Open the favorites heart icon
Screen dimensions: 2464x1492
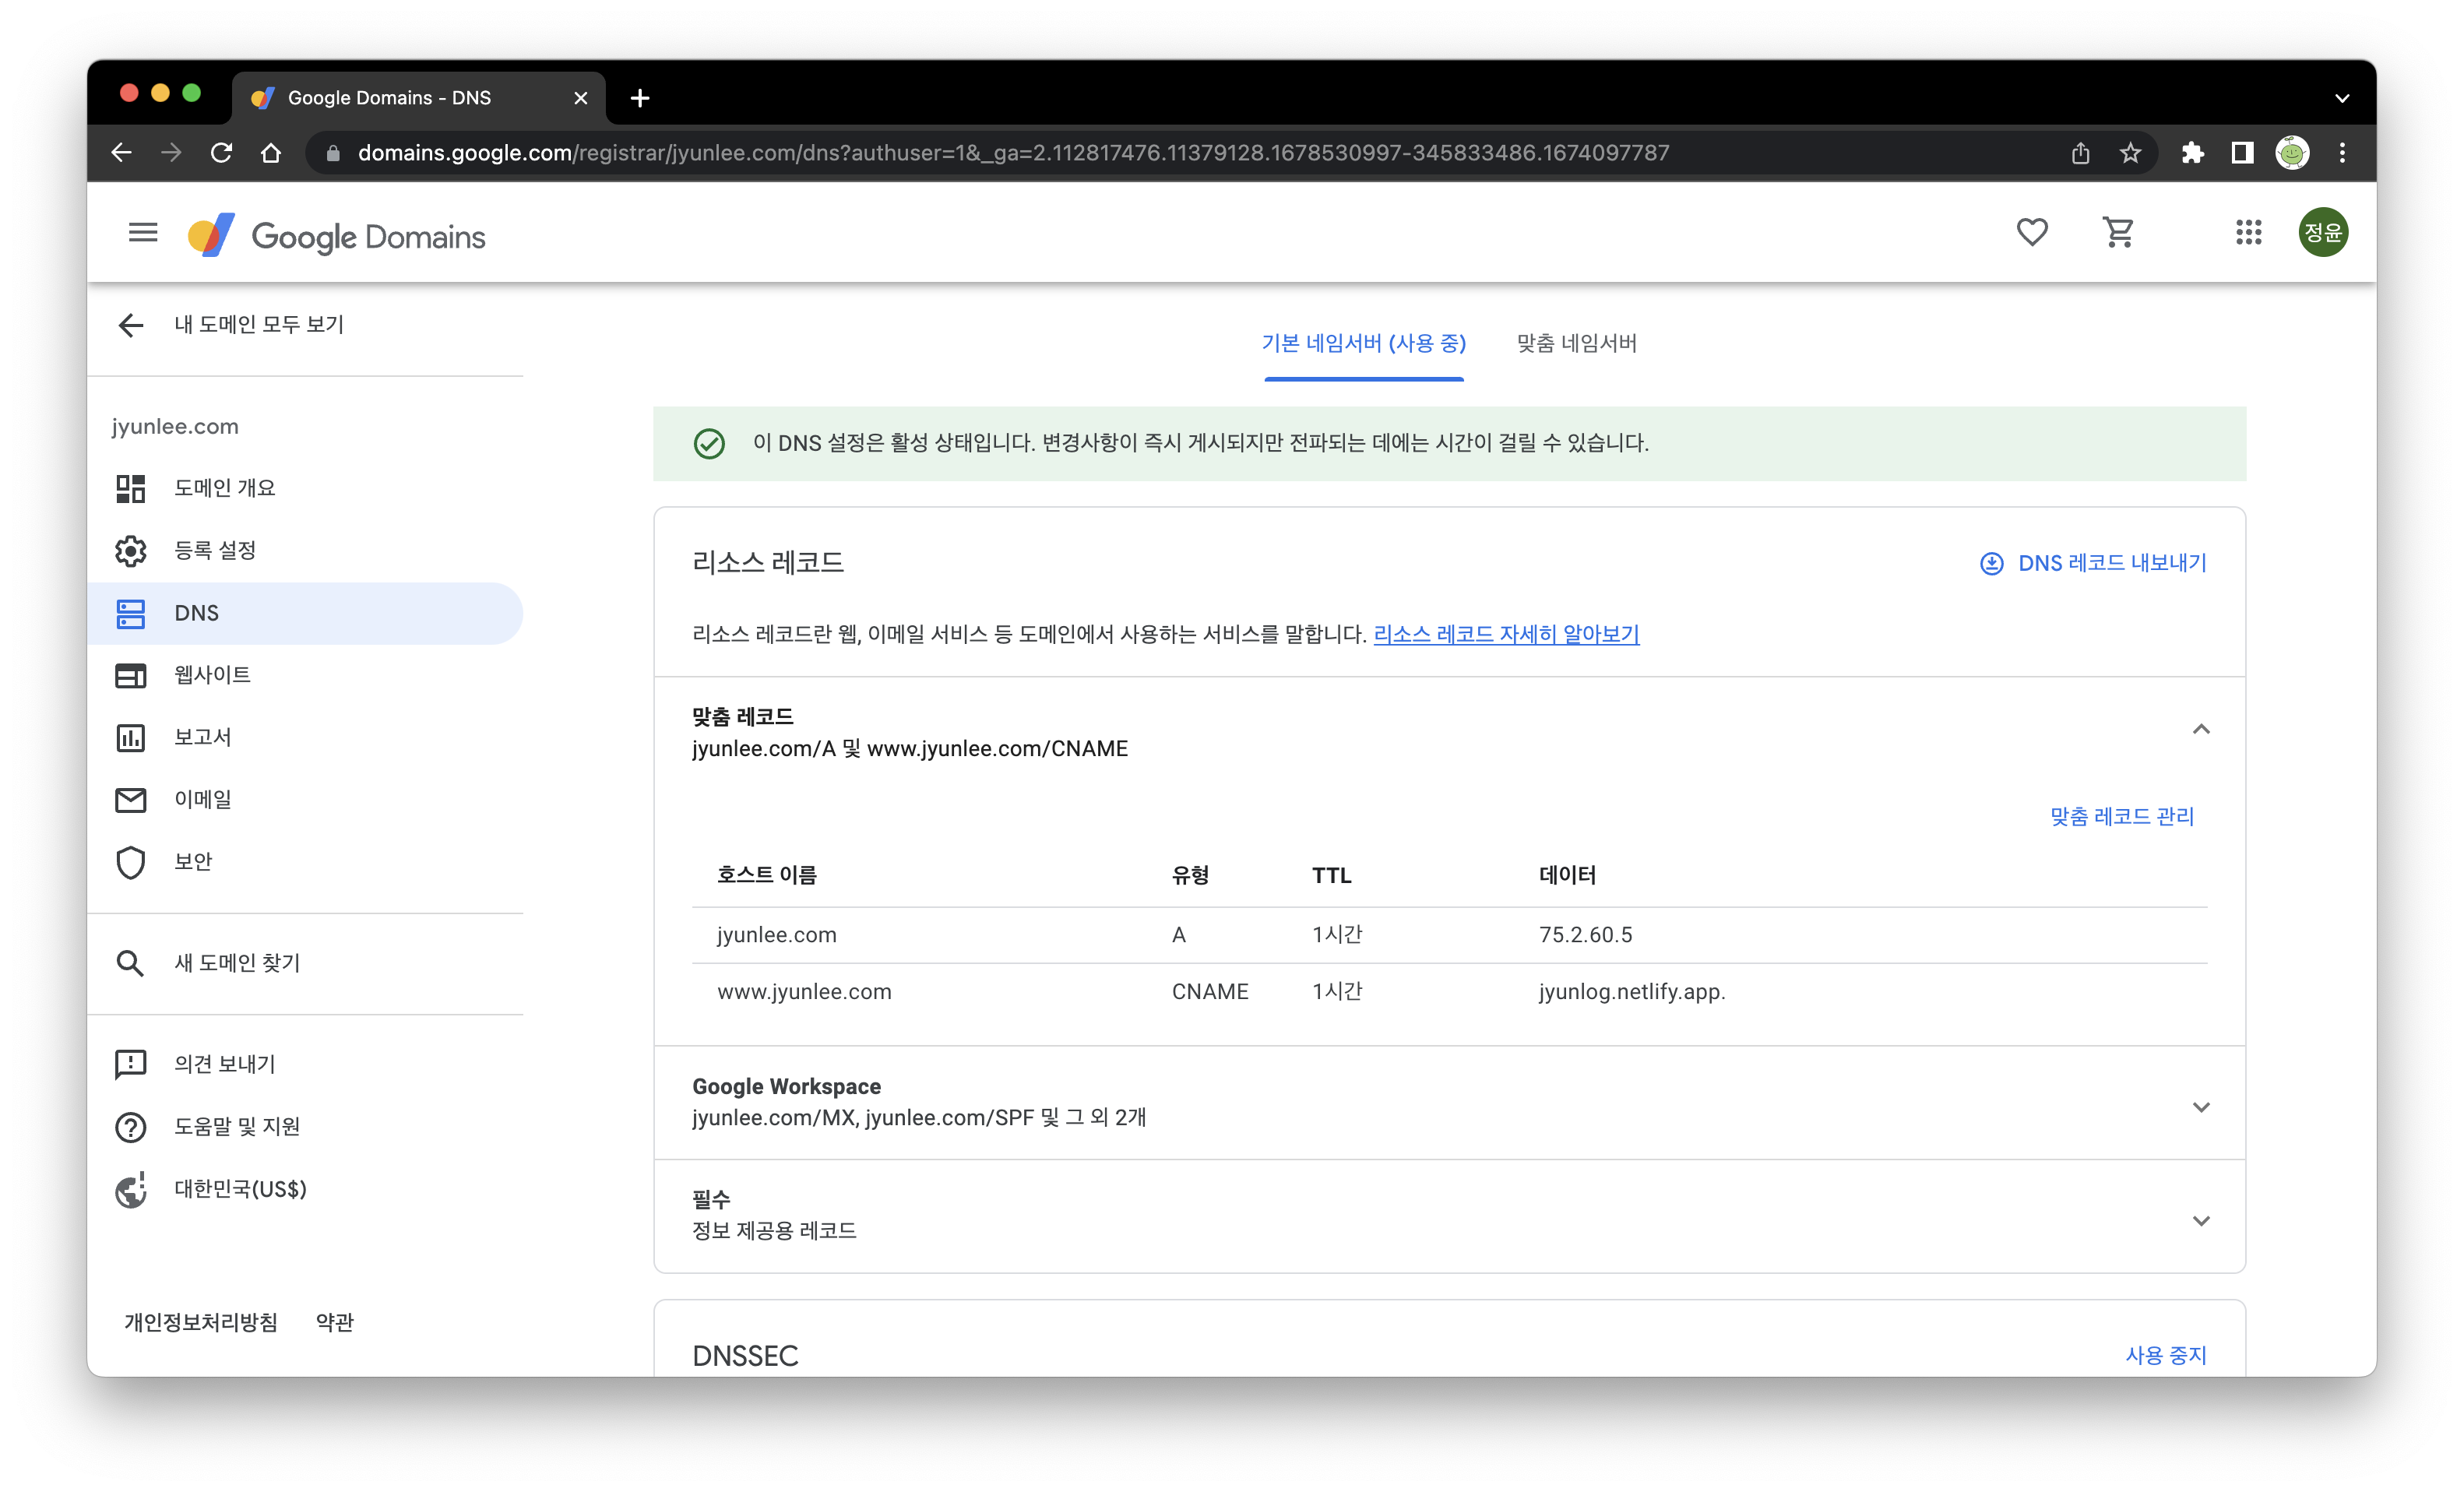coord(2031,233)
